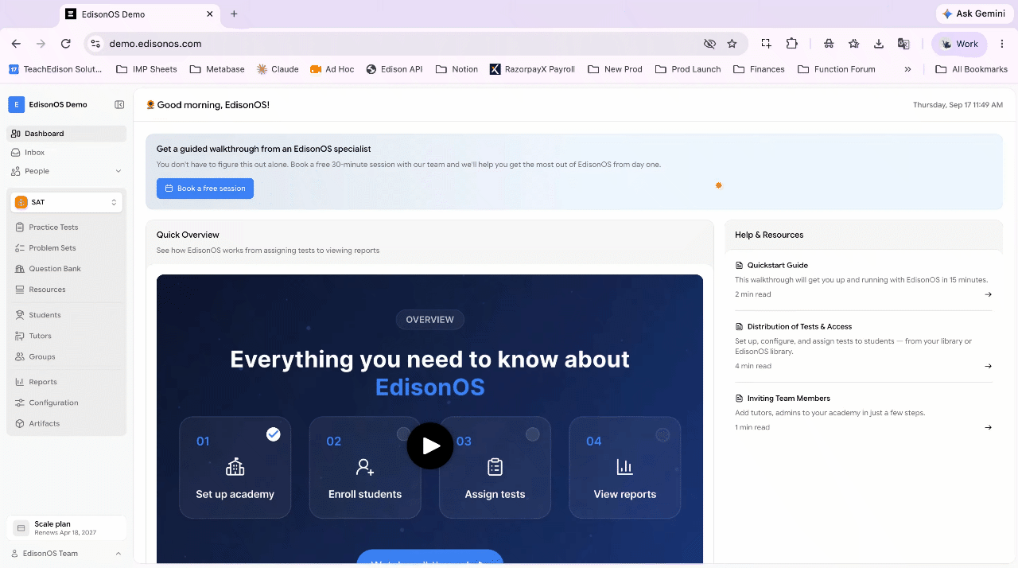Click the Chrome extensions puzzle icon
The width and height of the screenshot is (1018, 568).
tap(792, 44)
